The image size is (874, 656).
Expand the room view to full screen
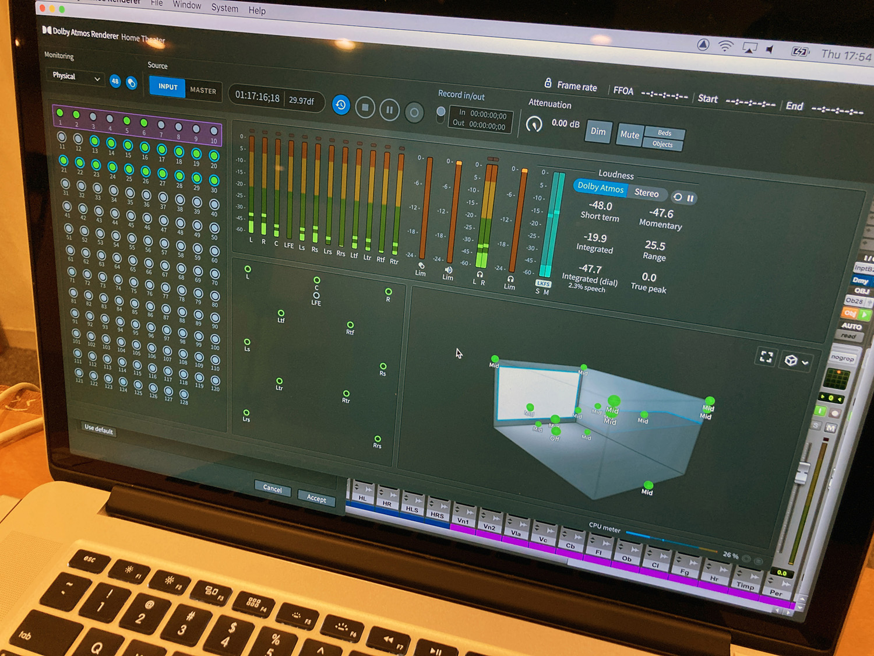click(766, 357)
